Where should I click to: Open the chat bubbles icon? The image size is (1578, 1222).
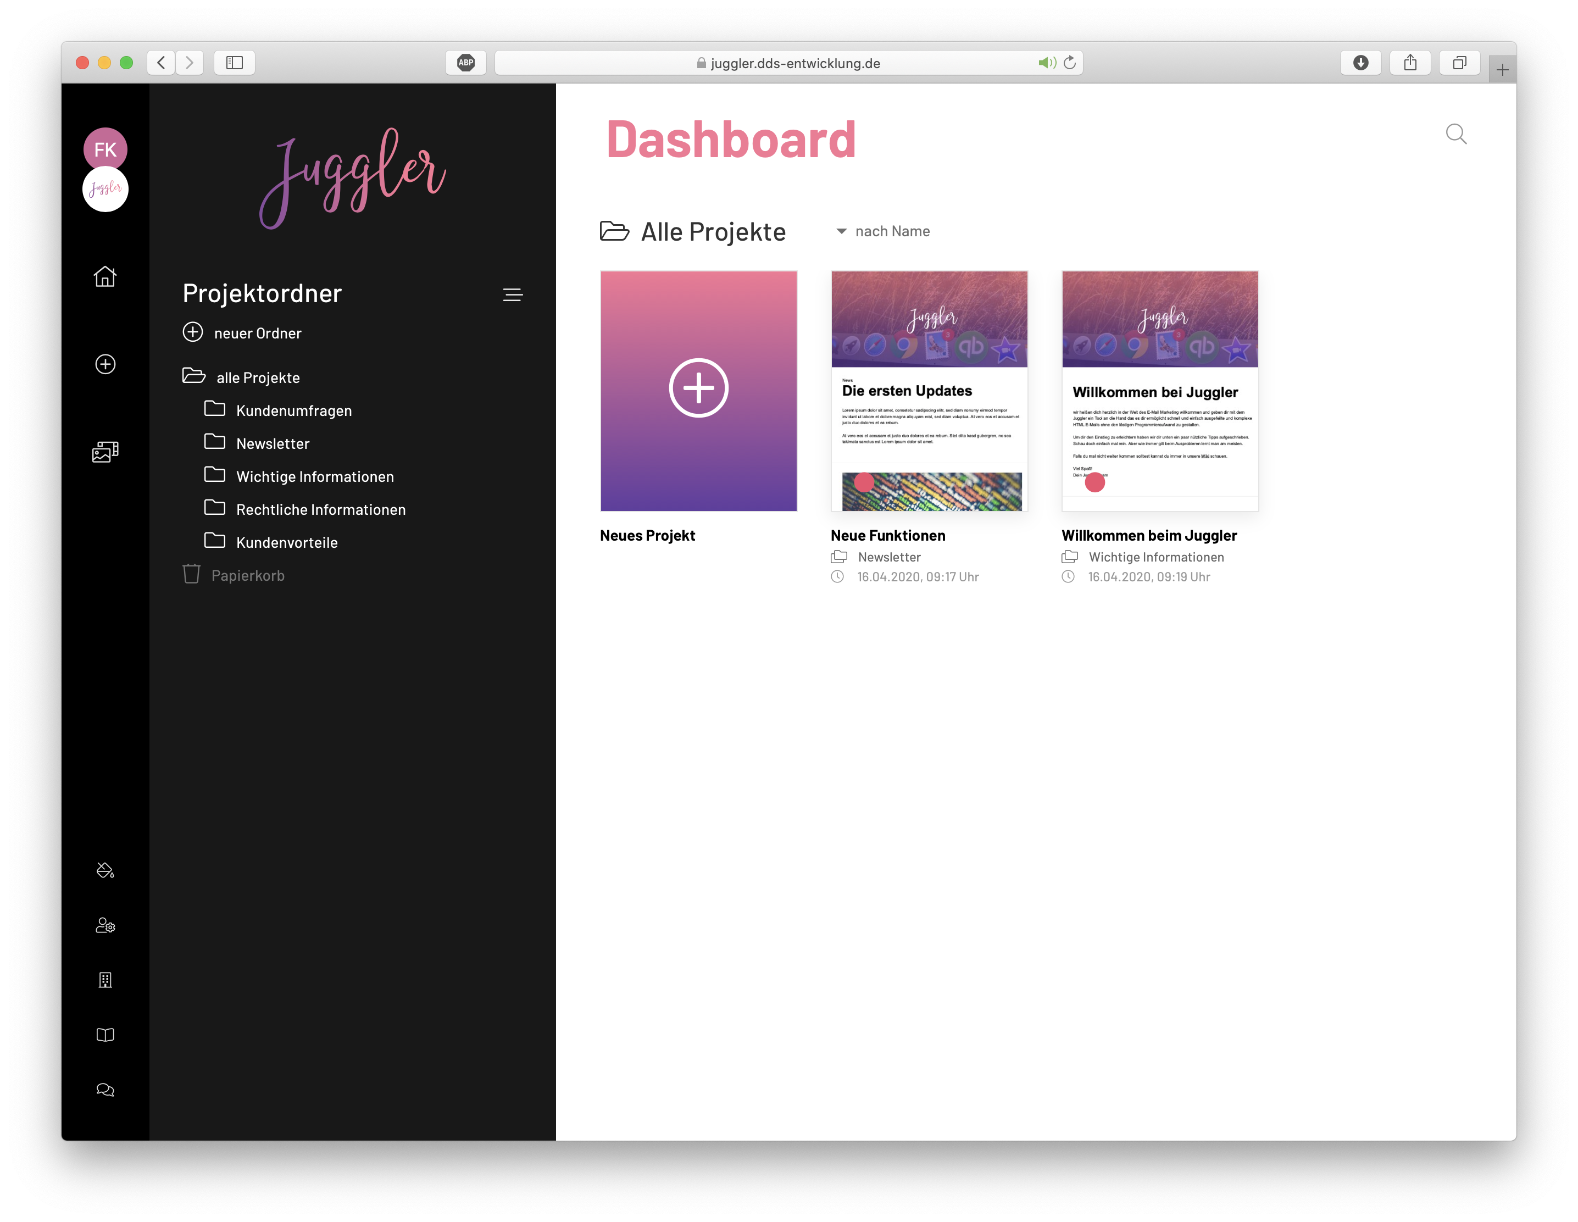(105, 1090)
